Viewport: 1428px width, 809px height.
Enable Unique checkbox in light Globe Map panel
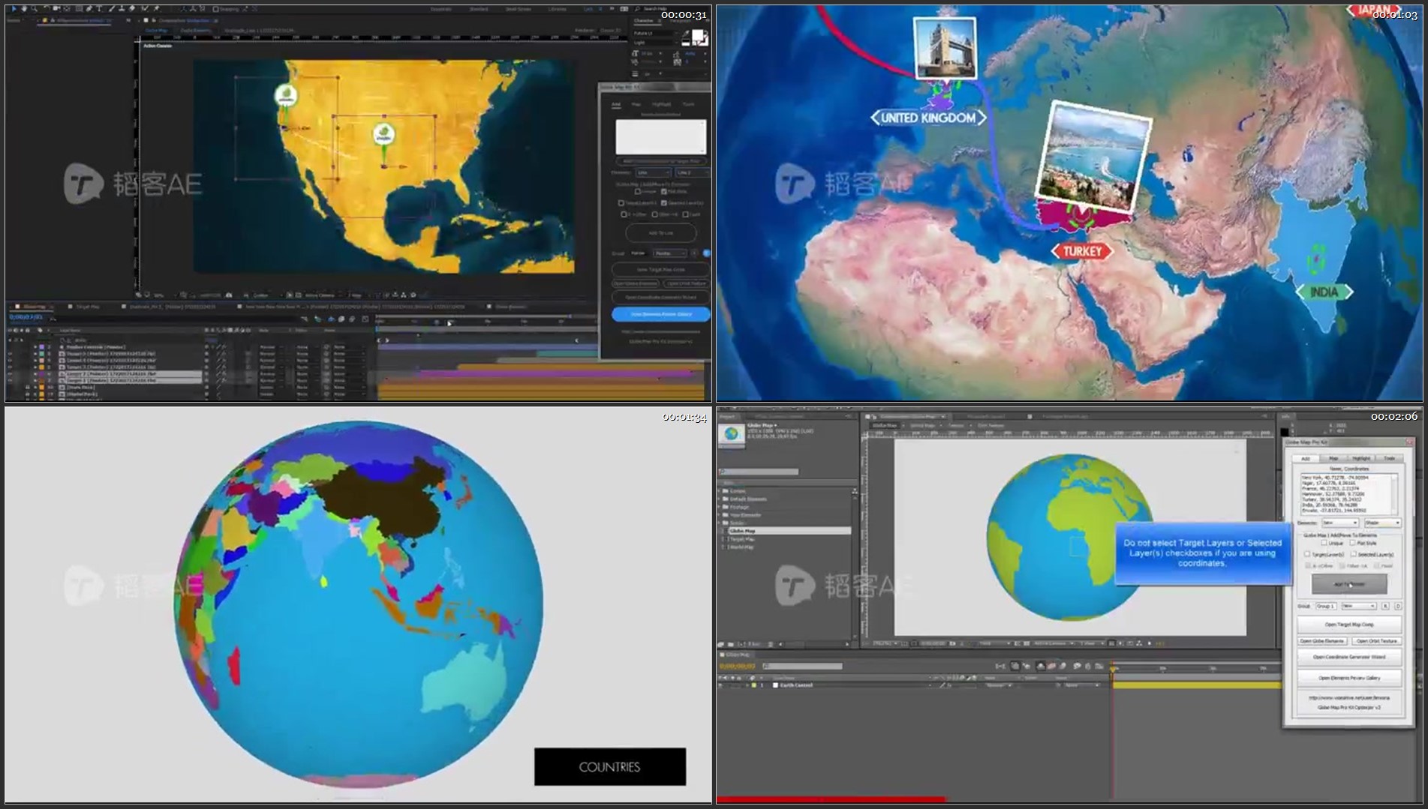pos(1324,544)
